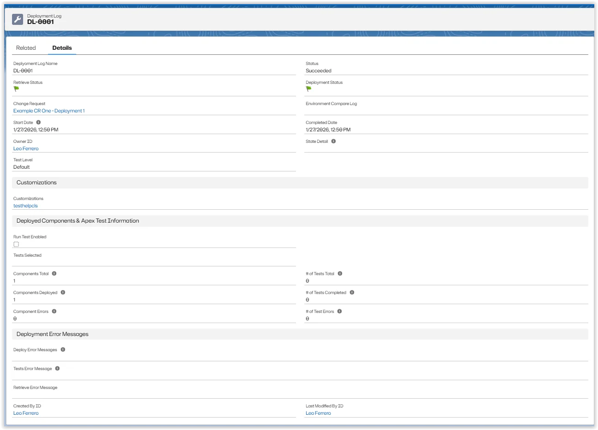Viewport: 598px width, 430px height.
Task: Open the testhelpcls customization link
Action: (x=25, y=206)
